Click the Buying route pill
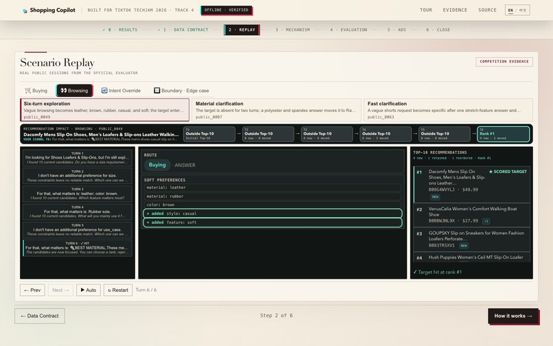Image resolution: width=553 pixels, height=346 pixels. point(157,165)
